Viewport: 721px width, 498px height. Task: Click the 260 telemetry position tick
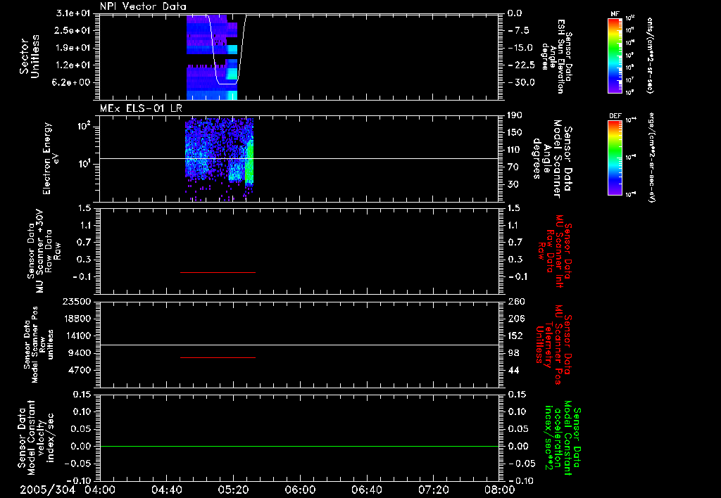click(516, 302)
